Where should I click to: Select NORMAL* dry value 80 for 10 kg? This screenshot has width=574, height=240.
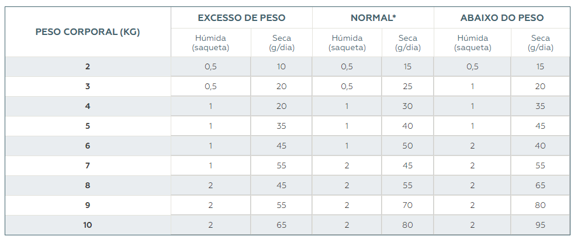pos(407,225)
